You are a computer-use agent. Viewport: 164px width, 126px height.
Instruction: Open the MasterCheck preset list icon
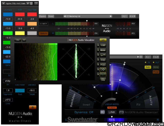(31, 3)
